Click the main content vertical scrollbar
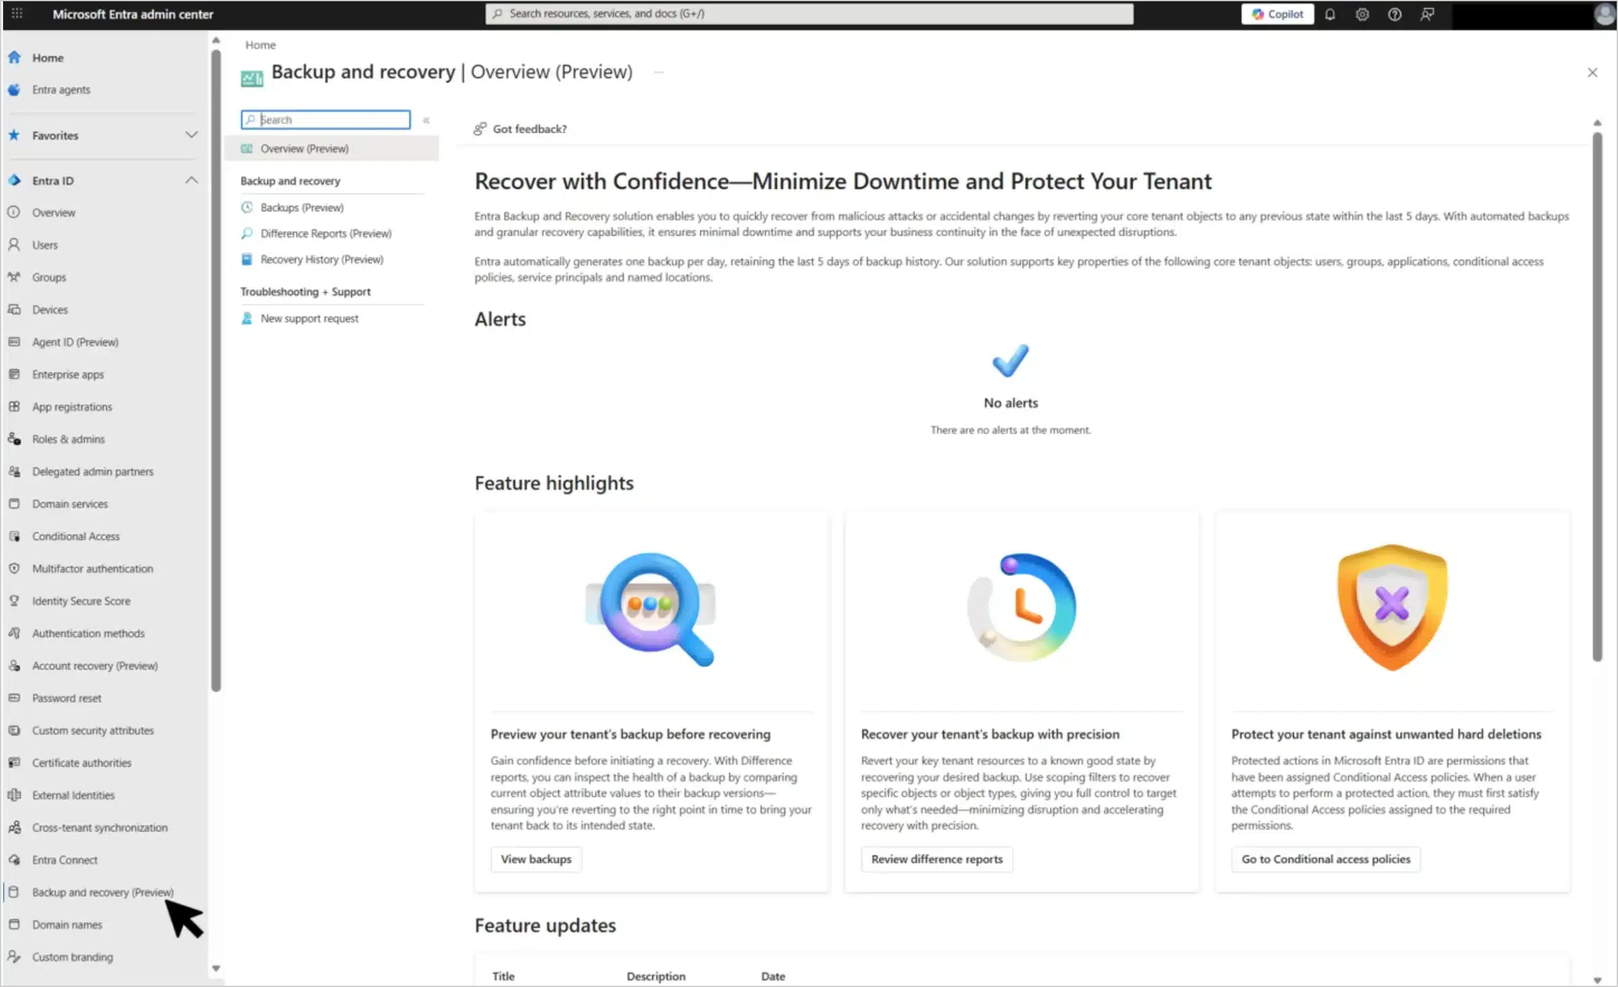This screenshot has height=987, width=1618. 1597,394
